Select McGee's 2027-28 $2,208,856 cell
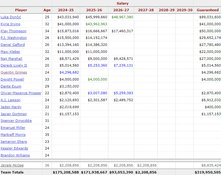Screen dimensions: 221x175 (x=147, y=165)
